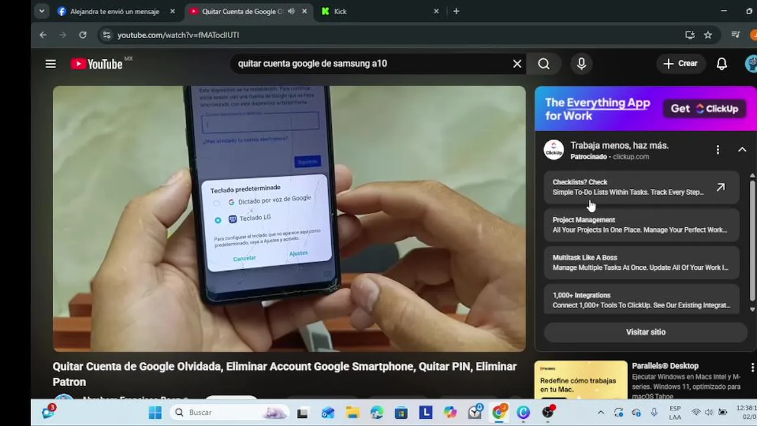
Task: Open YouTube notifications bell
Action: click(x=722, y=64)
